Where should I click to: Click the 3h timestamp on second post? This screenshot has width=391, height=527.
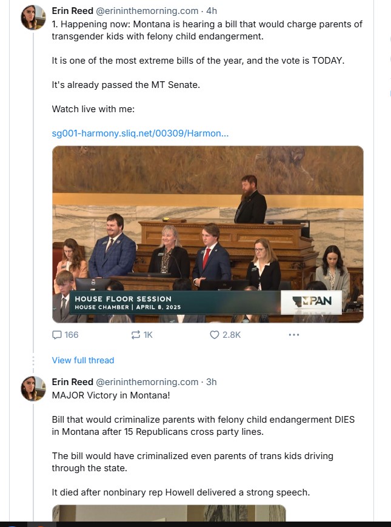click(212, 382)
